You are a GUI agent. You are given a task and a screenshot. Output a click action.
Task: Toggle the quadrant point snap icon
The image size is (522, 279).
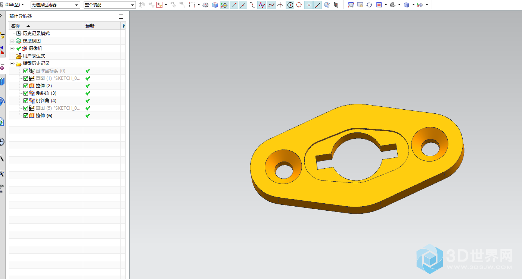tap(299, 5)
